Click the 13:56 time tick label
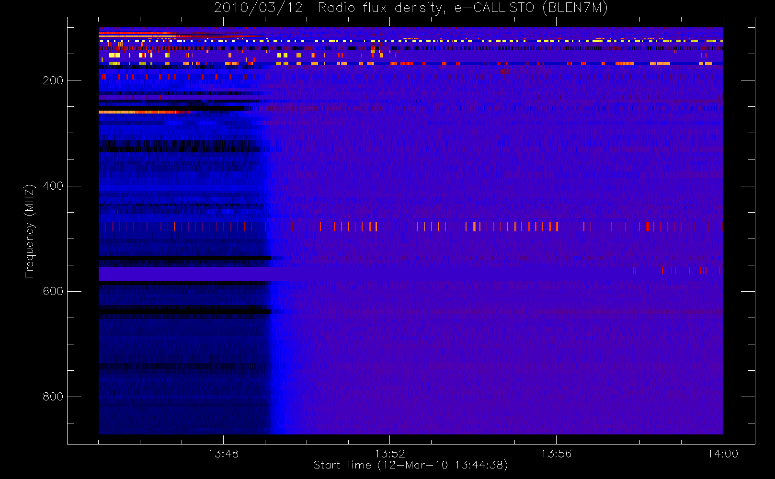 pyautogui.click(x=557, y=454)
